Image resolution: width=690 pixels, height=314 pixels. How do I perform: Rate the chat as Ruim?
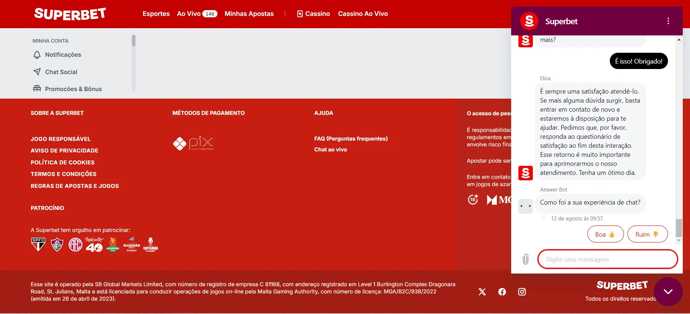[647, 234]
